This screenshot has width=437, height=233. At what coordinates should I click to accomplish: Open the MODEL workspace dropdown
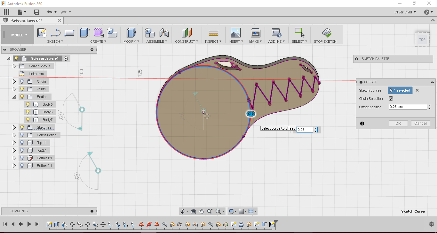click(19, 35)
